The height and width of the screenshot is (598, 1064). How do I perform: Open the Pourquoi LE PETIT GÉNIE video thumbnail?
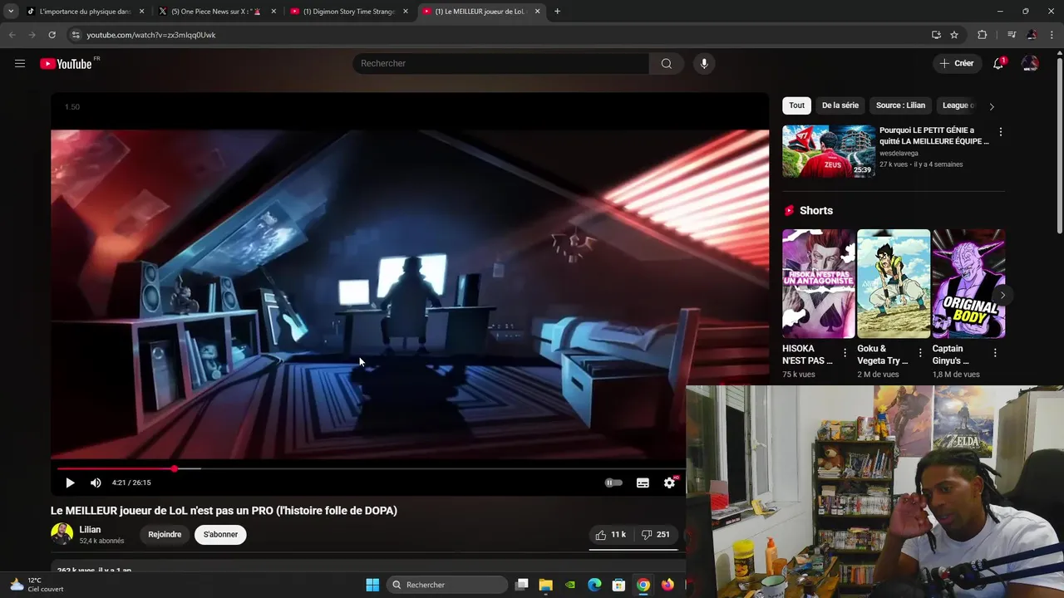coord(828,151)
